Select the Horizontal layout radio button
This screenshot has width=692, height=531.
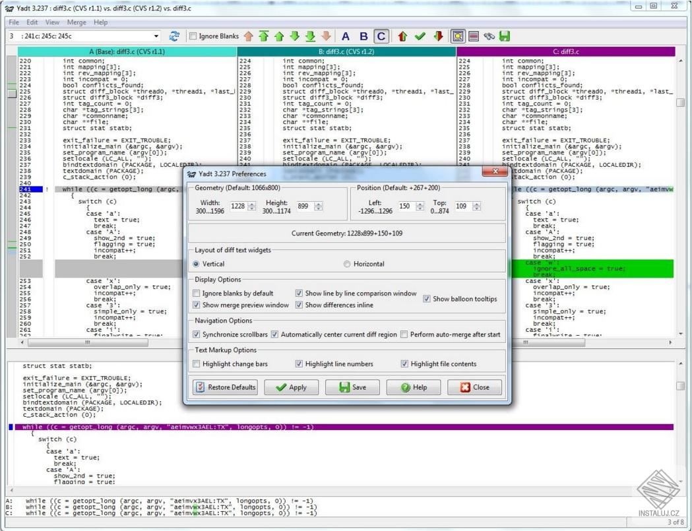[347, 264]
